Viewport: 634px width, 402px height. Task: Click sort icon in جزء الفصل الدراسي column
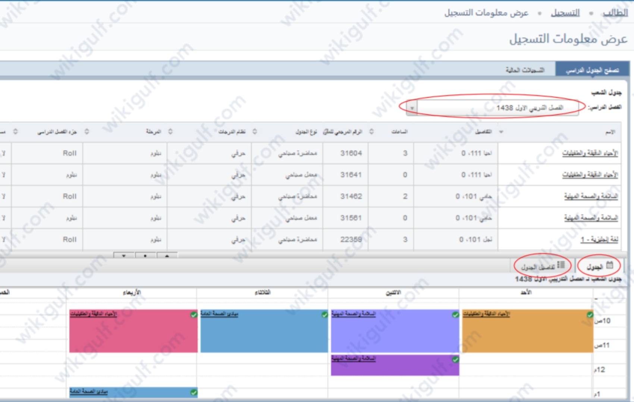coord(15,131)
